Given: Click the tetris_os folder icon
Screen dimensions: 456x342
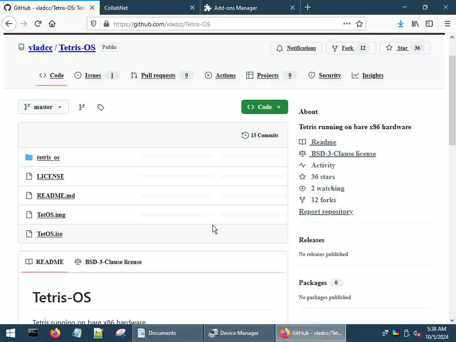Looking at the screenshot, I should 29,157.
